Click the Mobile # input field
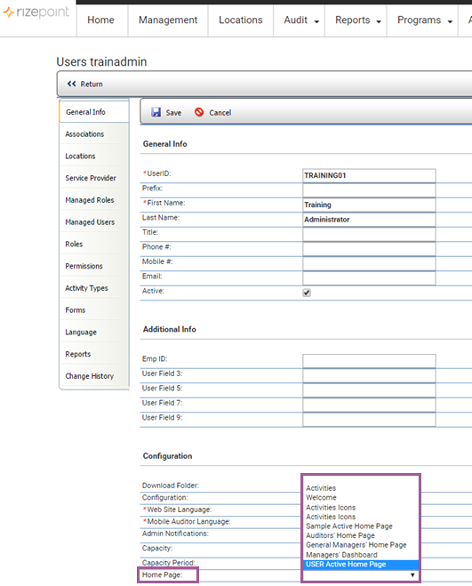472x586 pixels. click(x=369, y=263)
